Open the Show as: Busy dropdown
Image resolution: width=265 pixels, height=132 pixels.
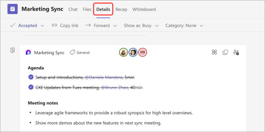coord(141,26)
